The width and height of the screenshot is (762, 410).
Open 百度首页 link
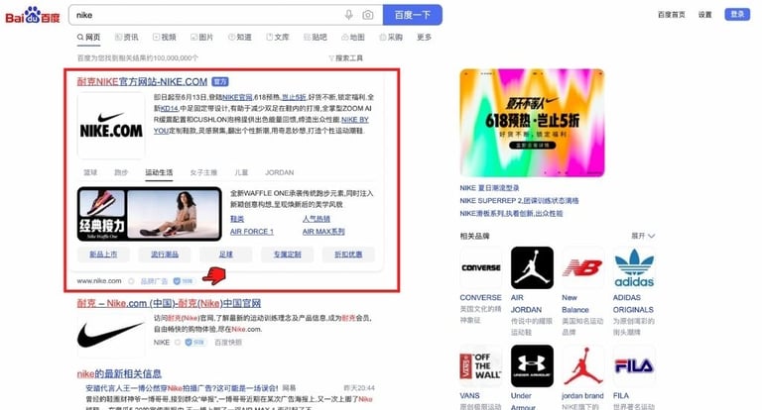point(671,15)
